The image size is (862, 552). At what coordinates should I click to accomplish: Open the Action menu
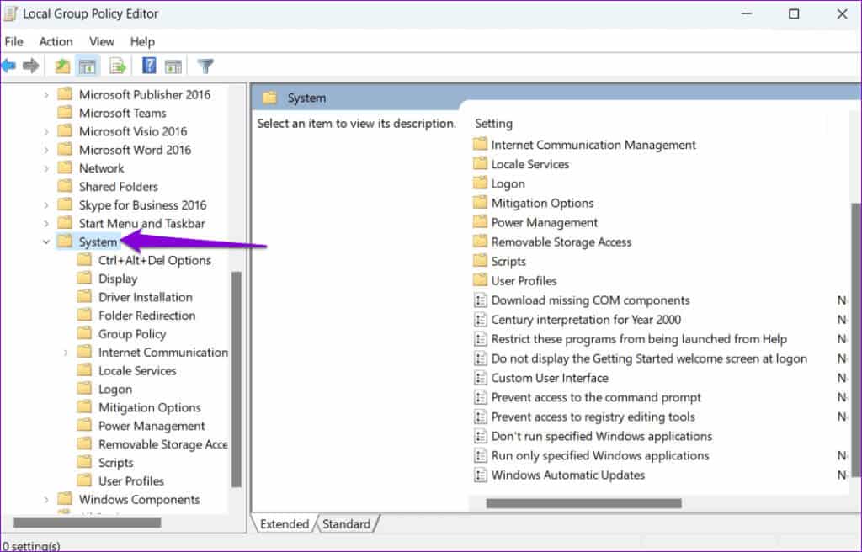(56, 42)
